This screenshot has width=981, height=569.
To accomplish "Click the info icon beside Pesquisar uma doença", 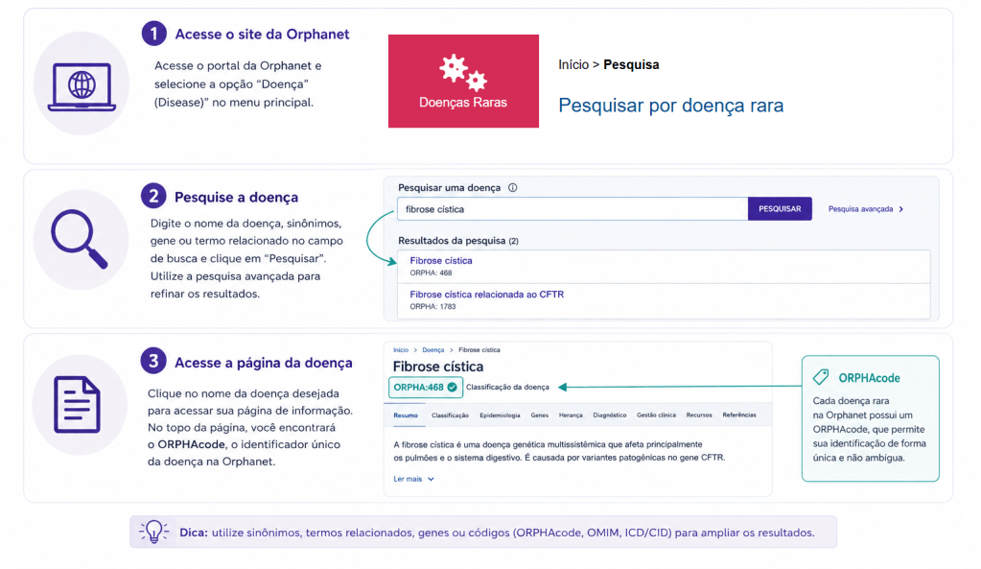I will [x=512, y=188].
